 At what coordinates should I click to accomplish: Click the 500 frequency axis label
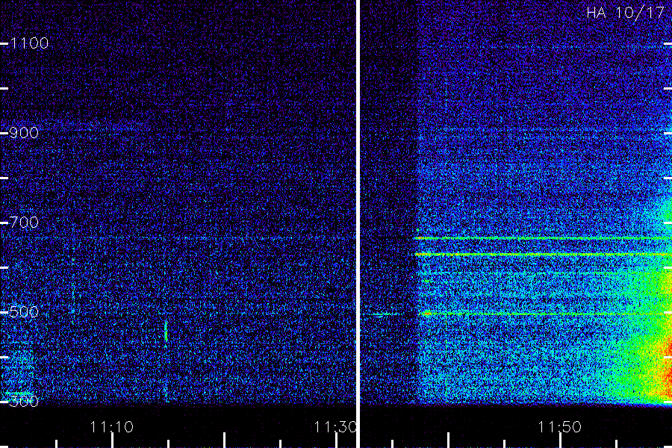tap(24, 312)
